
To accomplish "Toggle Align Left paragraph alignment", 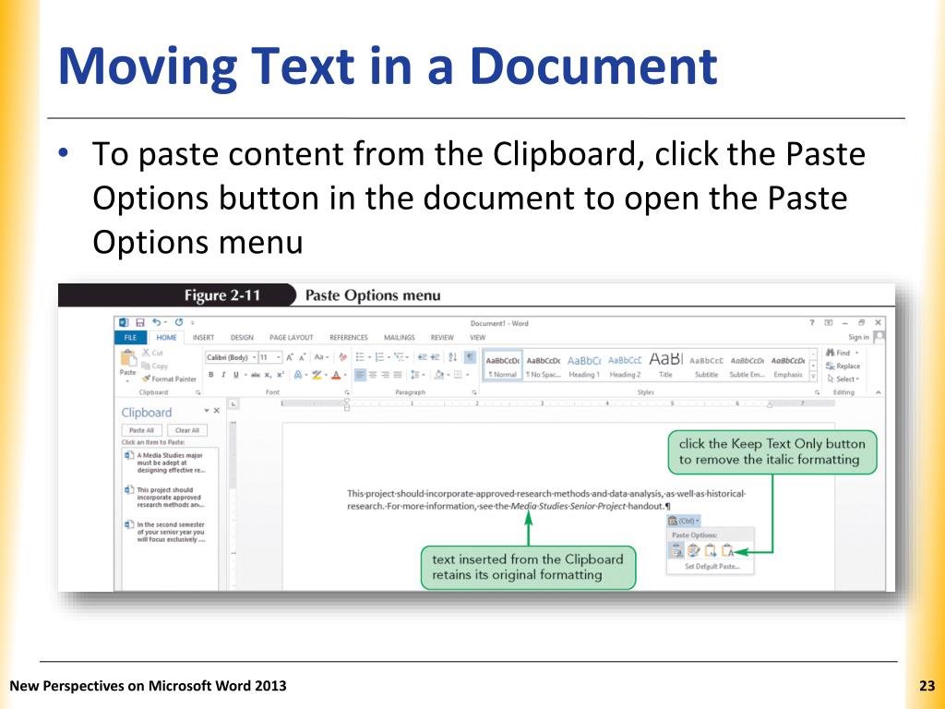I will [x=360, y=375].
